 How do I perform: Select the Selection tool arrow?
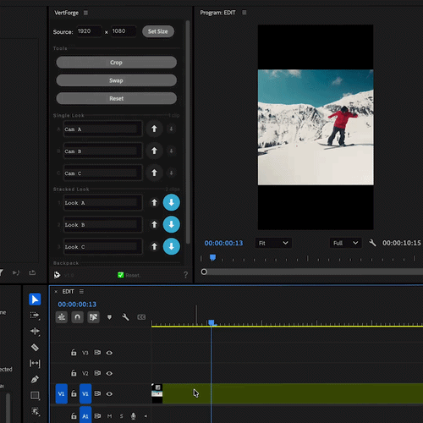[x=35, y=299]
